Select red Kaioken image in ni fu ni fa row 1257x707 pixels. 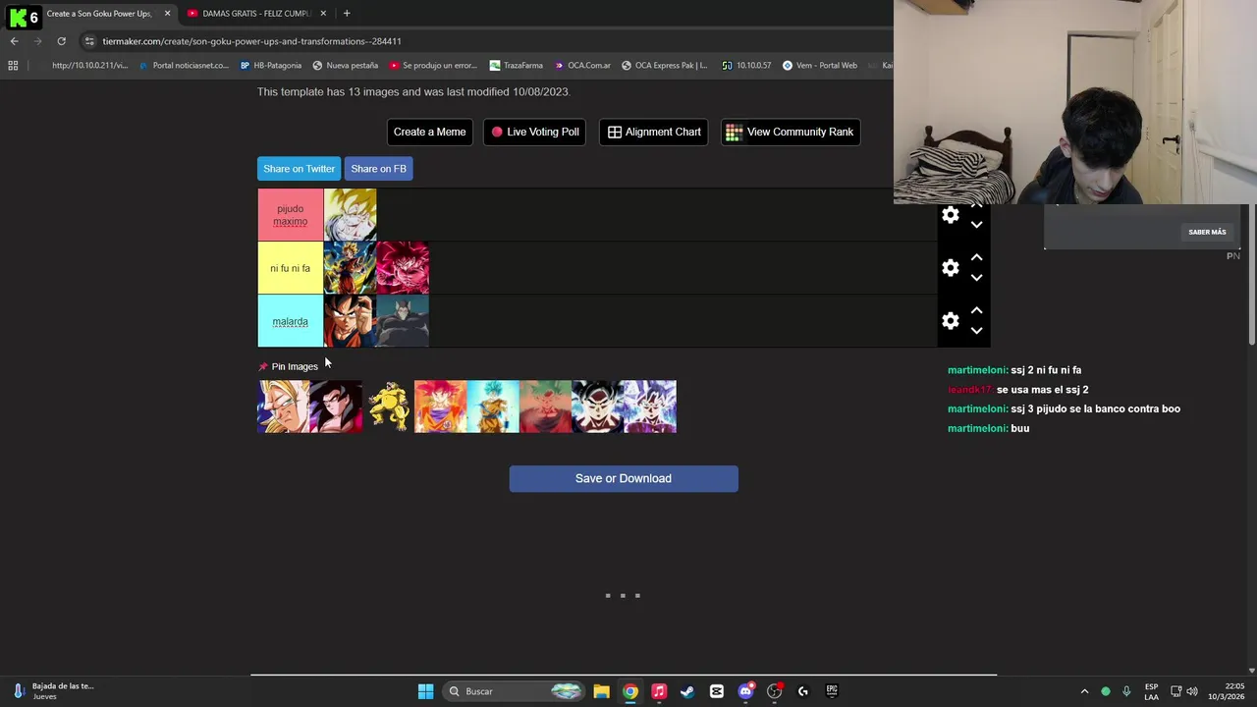coord(403,268)
